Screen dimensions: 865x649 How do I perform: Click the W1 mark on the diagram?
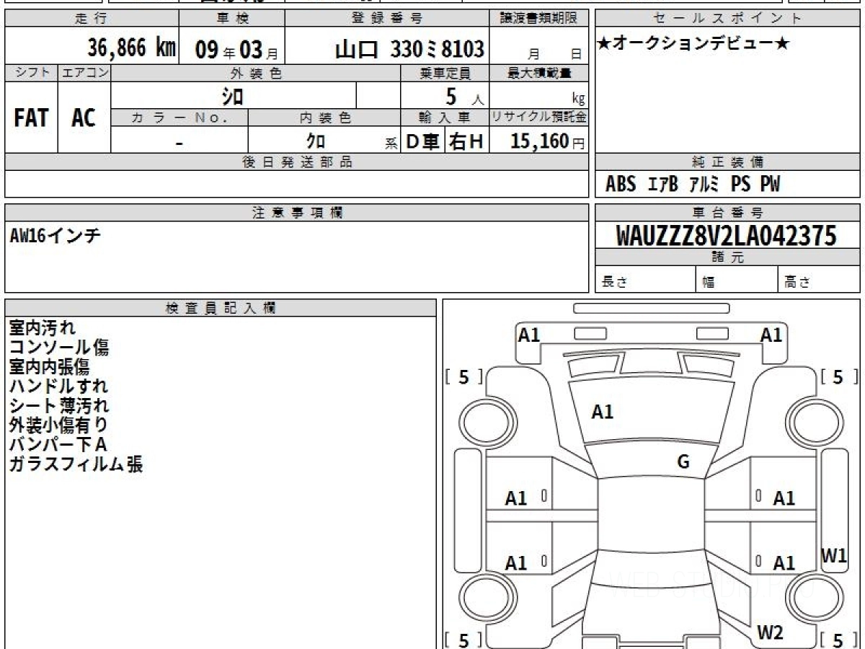click(x=835, y=555)
